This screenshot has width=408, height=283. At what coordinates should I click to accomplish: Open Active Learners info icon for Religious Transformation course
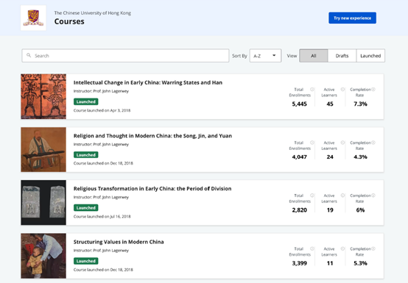tap(342, 196)
